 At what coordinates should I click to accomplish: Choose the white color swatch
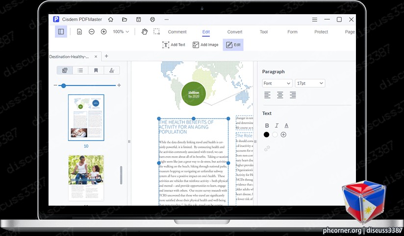pyautogui.click(x=275, y=135)
